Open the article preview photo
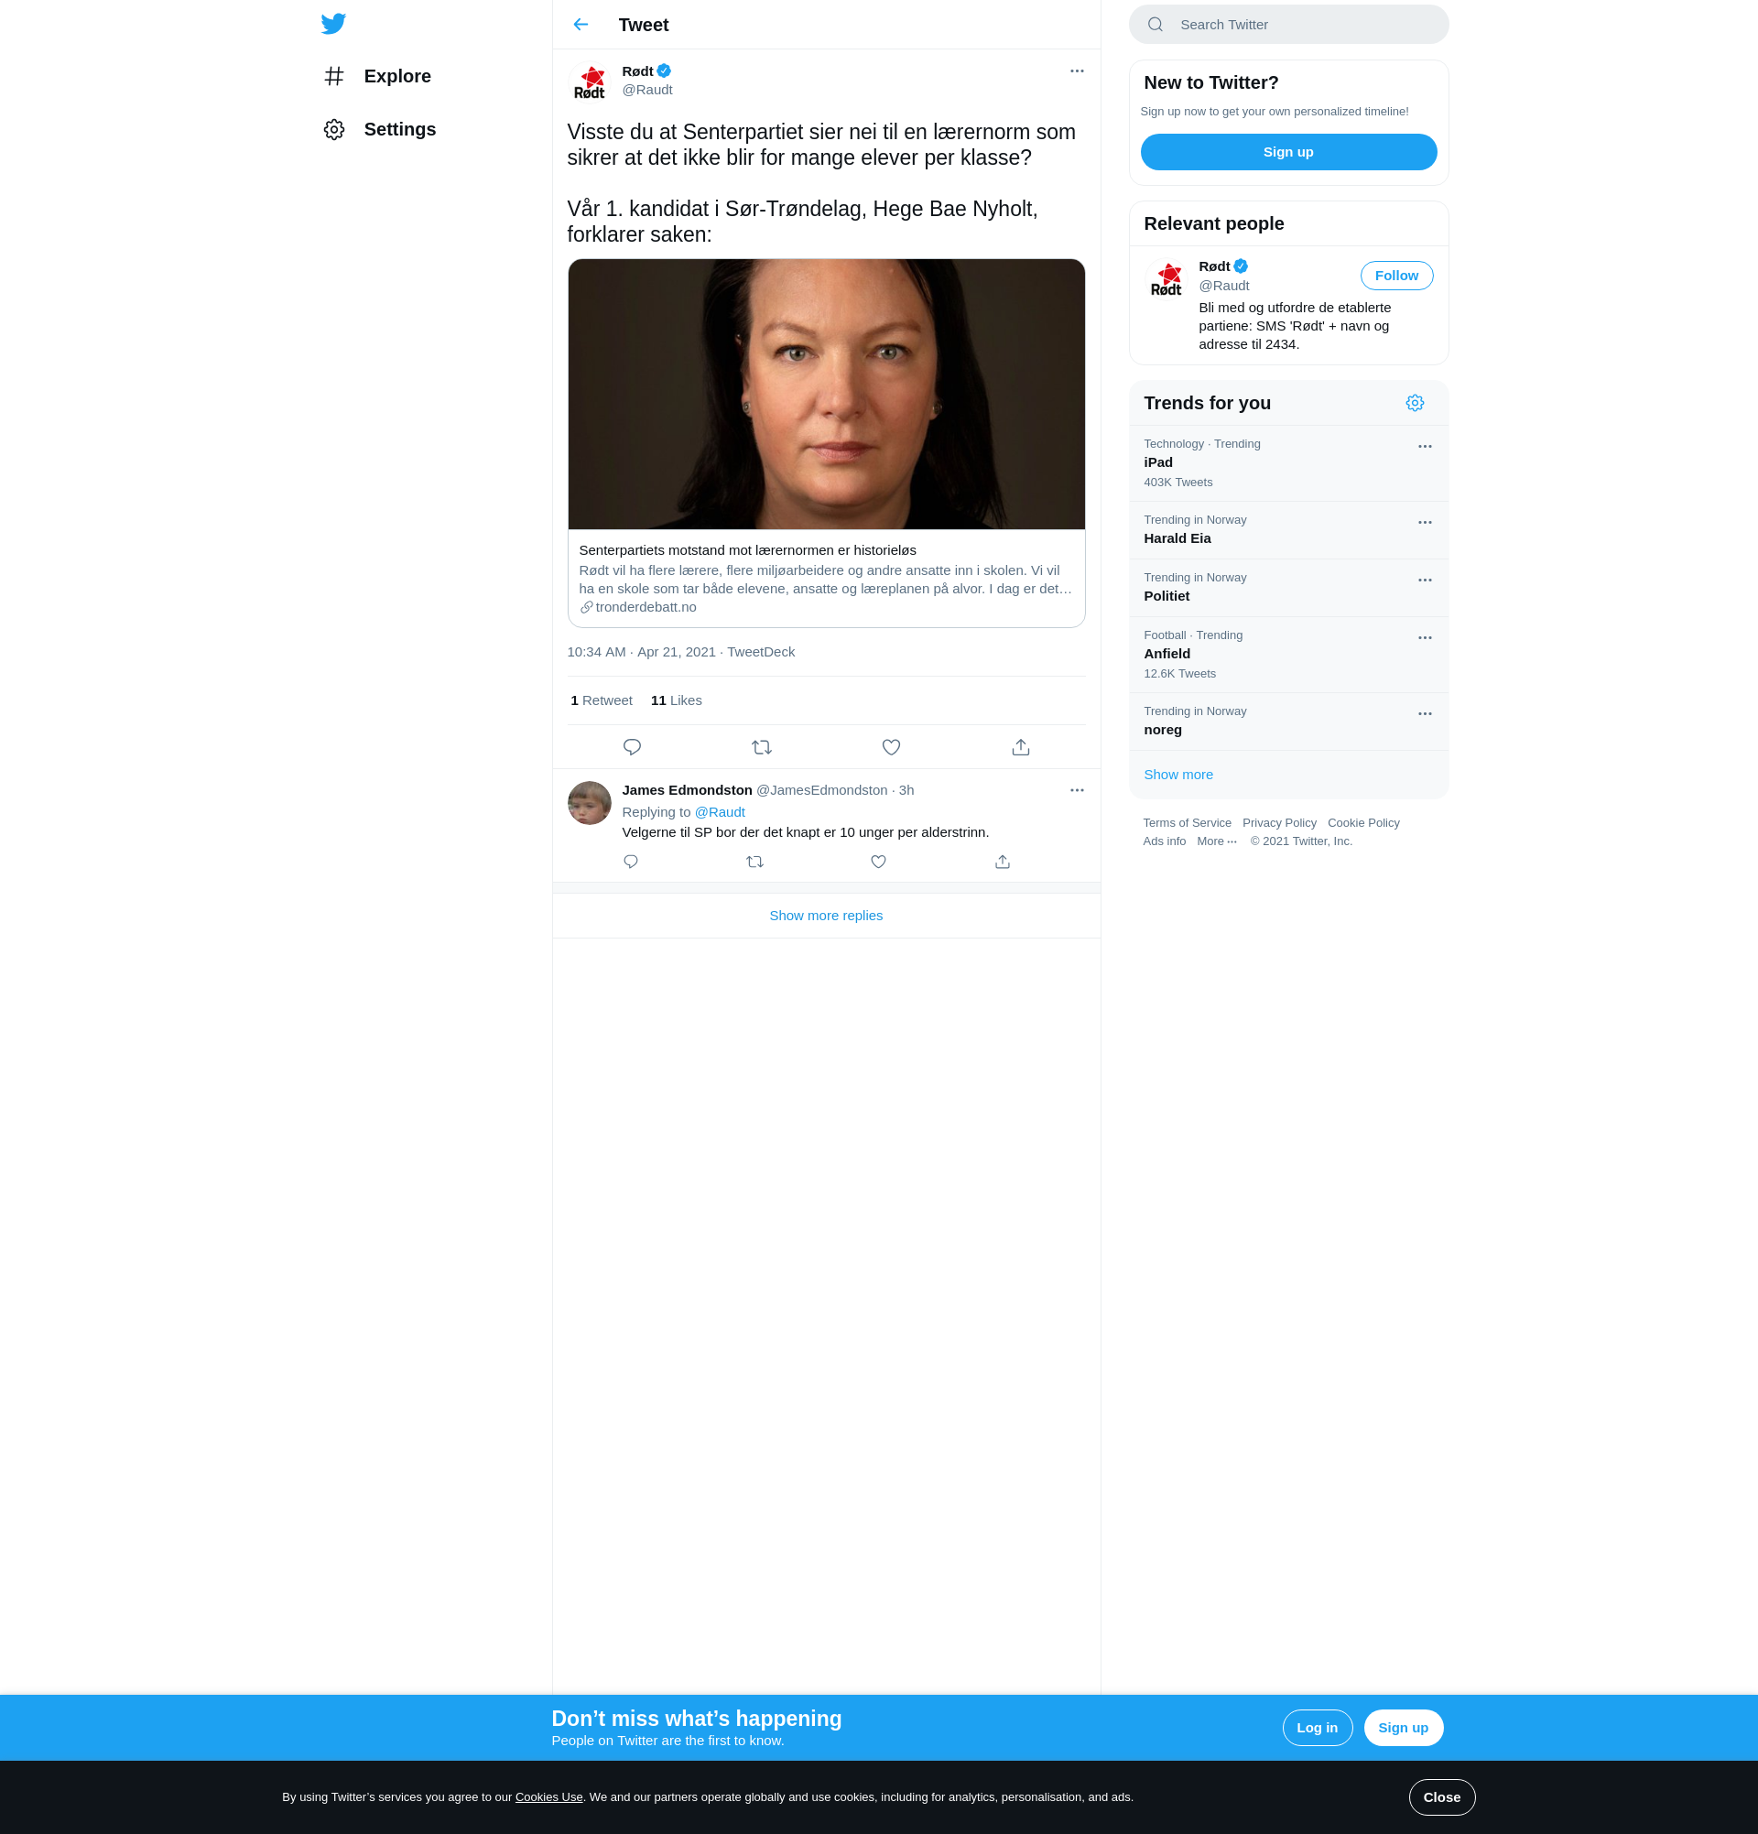 tap(826, 395)
